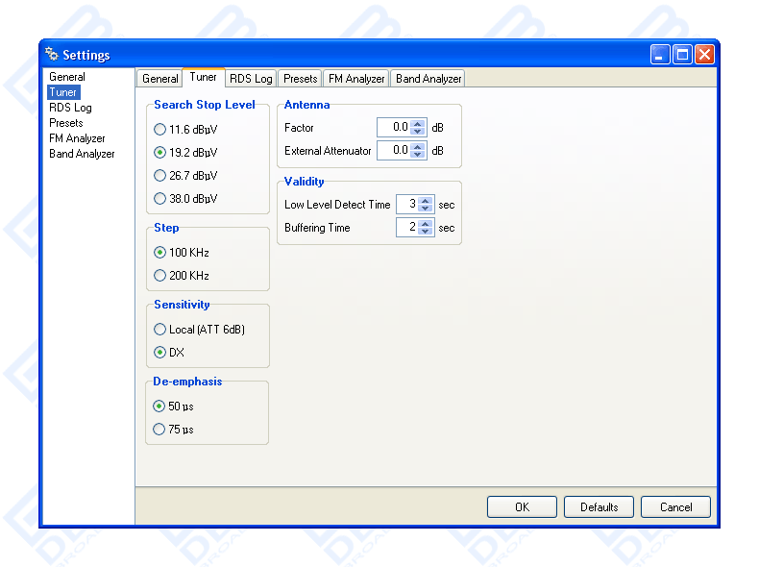Click the External Attenuator value field
This screenshot has width=759, height=567.
click(x=393, y=151)
